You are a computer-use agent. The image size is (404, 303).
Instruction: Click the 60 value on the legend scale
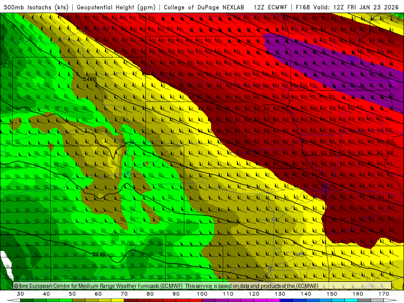coord(98,294)
